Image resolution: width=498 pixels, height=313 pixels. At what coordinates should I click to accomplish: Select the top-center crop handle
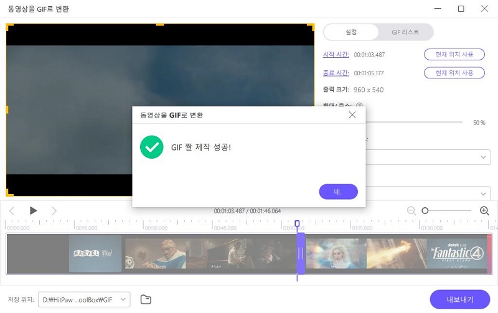tap(160, 24)
